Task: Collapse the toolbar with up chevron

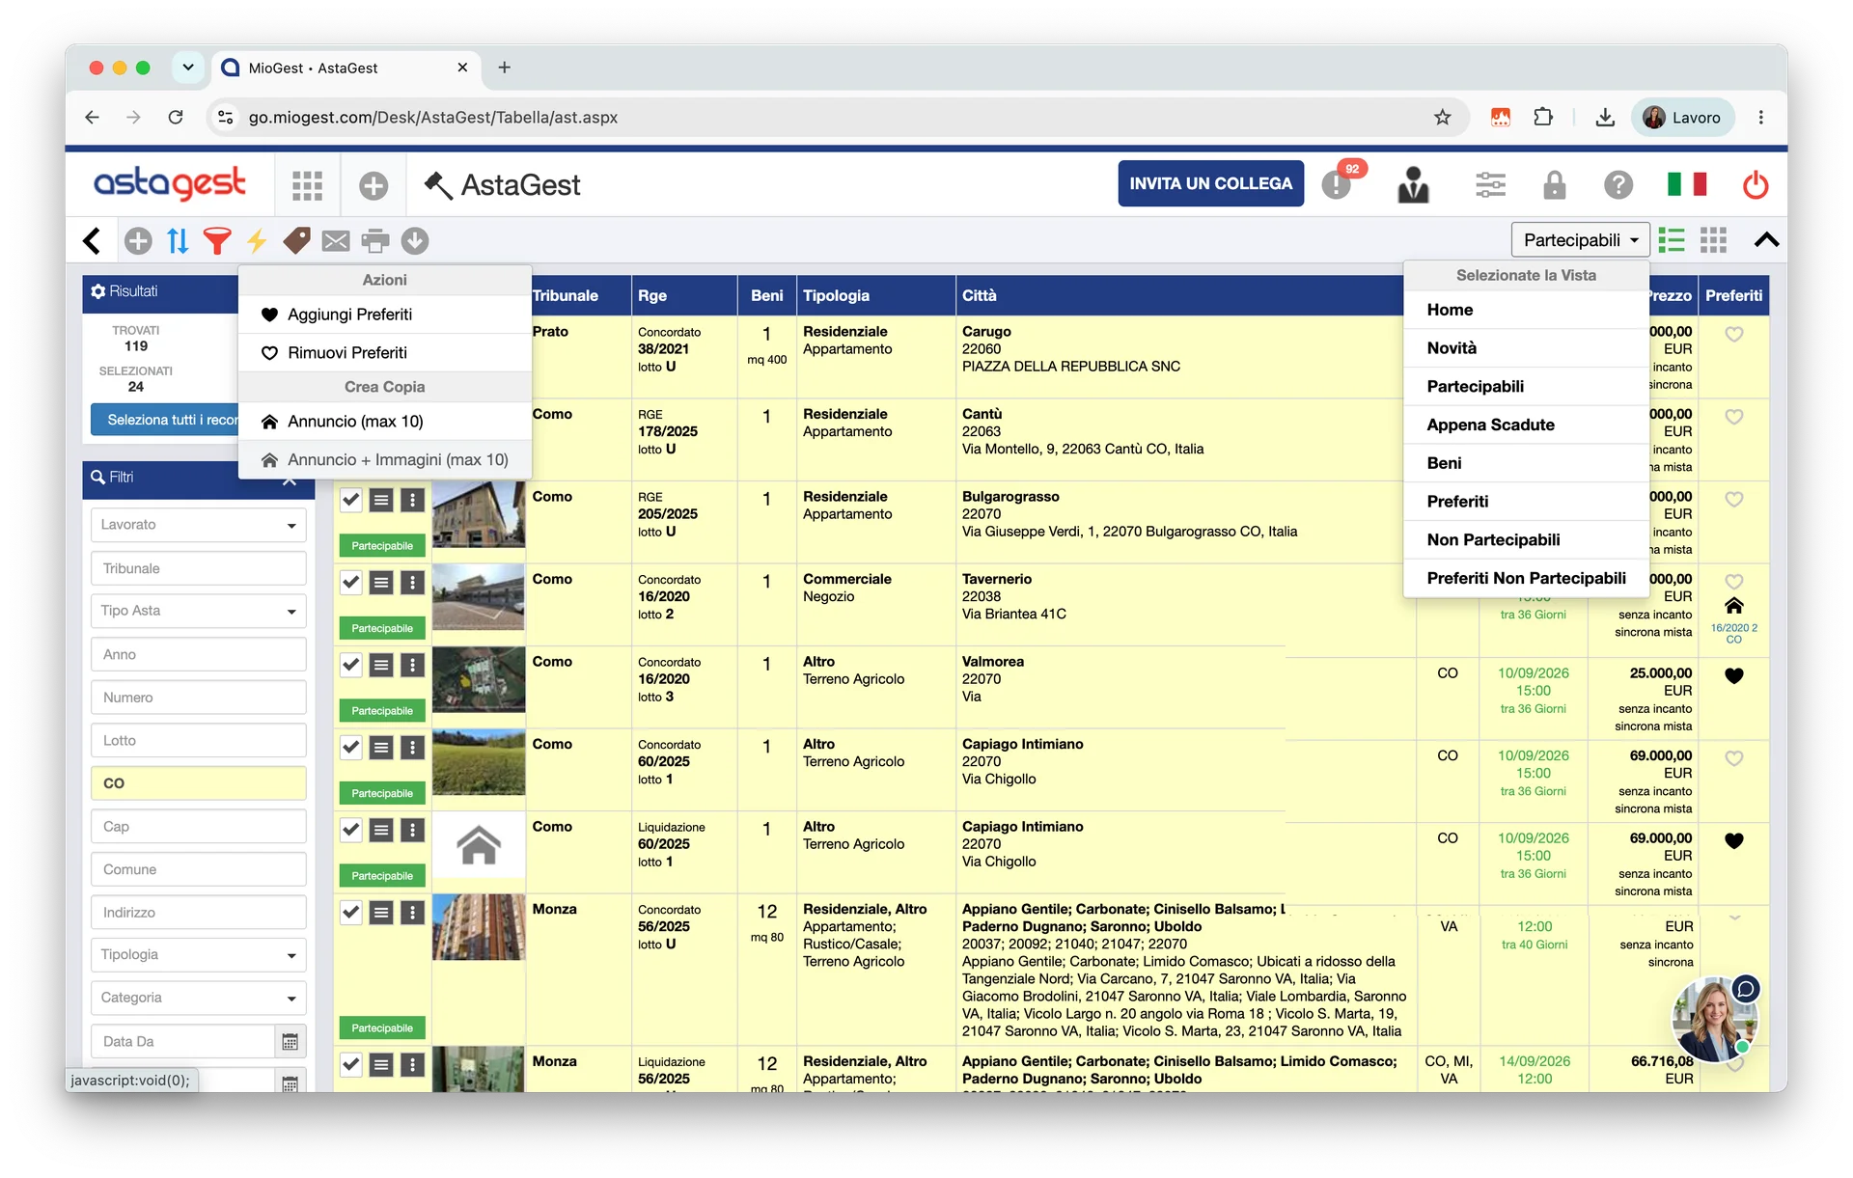Action: click(1766, 240)
